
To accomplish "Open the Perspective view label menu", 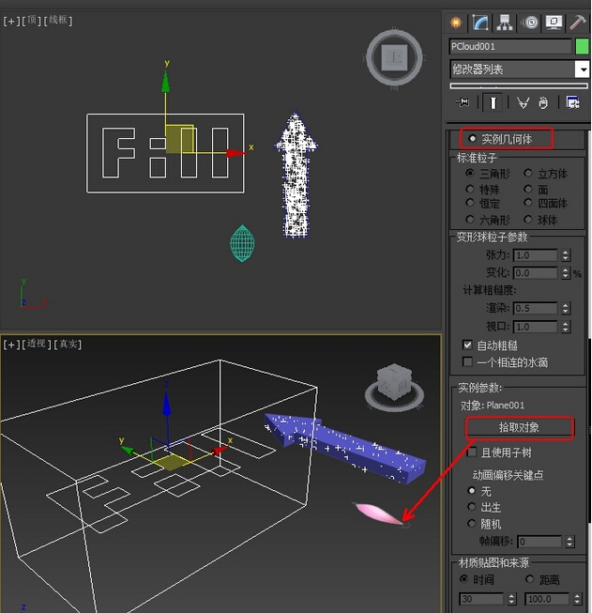I will coord(36,344).
